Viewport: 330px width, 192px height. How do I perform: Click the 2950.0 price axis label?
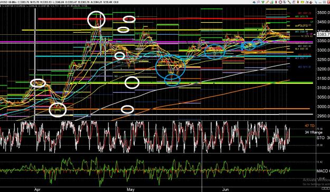pos(323,116)
